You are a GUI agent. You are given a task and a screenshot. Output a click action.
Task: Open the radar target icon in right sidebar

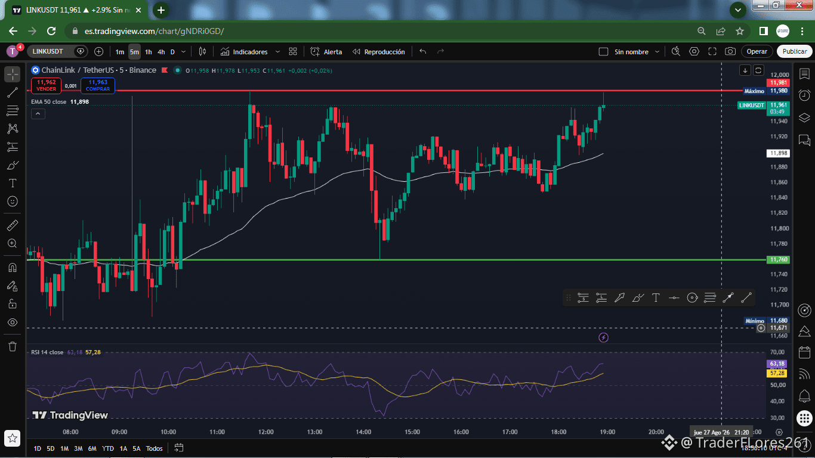point(804,310)
